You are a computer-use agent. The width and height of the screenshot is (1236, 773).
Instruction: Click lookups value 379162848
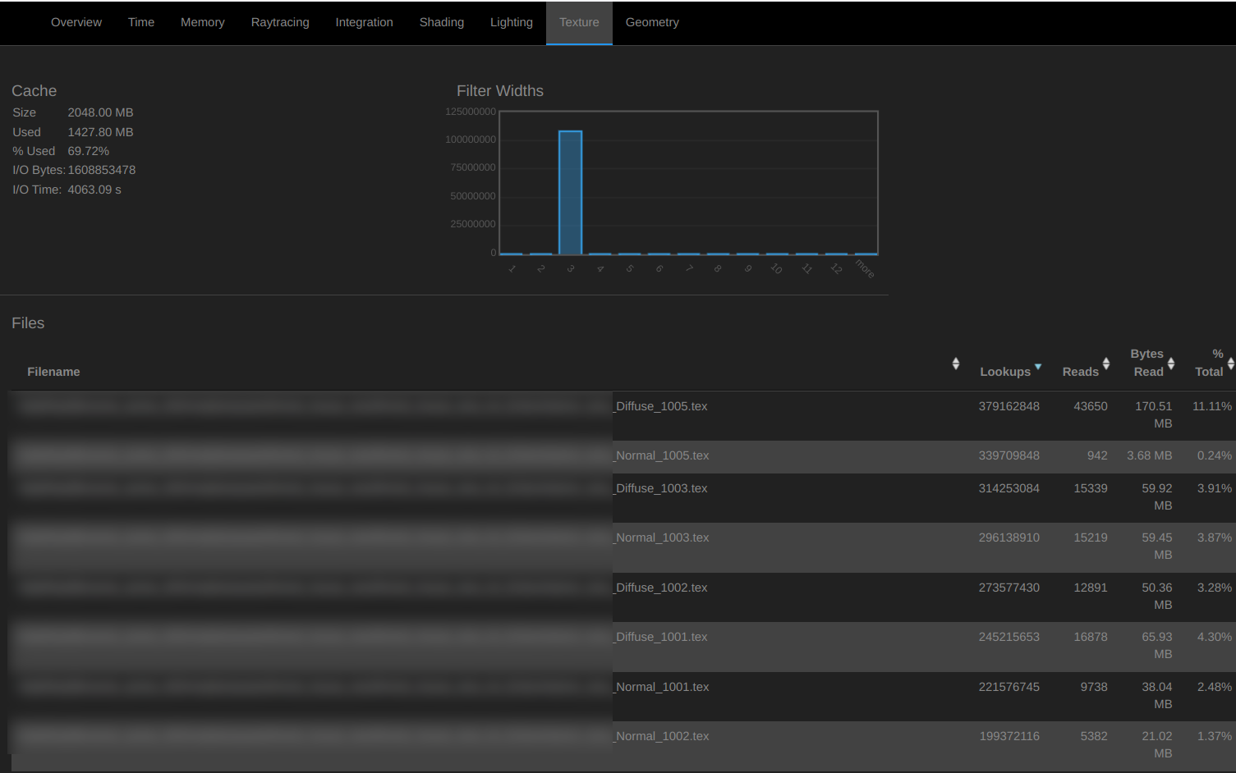click(x=1009, y=406)
